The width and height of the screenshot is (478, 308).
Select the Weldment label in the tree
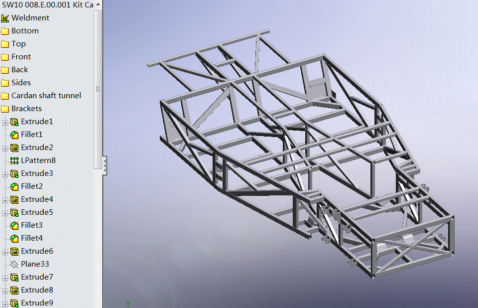pyautogui.click(x=30, y=18)
